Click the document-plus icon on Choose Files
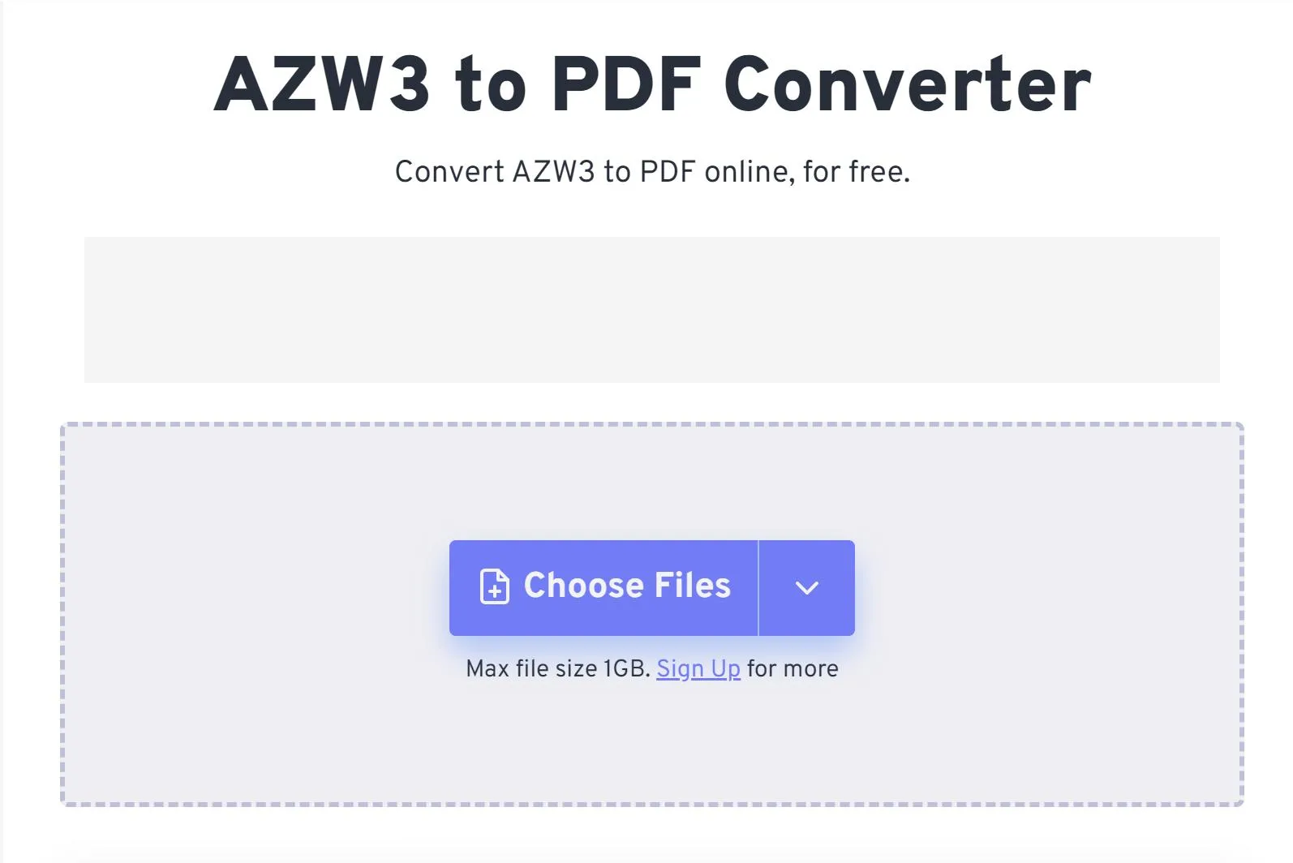The height and width of the screenshot is (863, 1293). pos(494,587)
